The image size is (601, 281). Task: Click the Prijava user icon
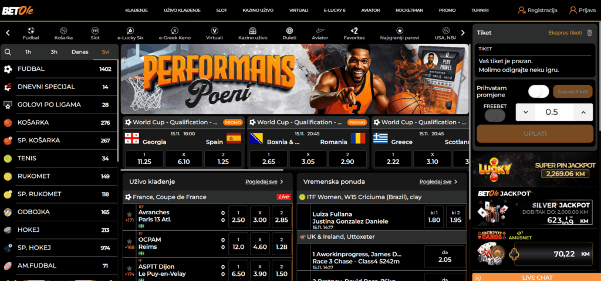tap(573, 11)
